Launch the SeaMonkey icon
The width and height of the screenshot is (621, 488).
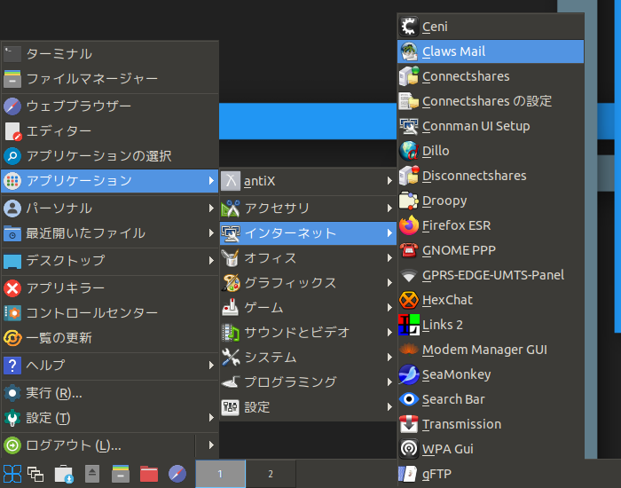pyautogui.click(x=408, y=374)
